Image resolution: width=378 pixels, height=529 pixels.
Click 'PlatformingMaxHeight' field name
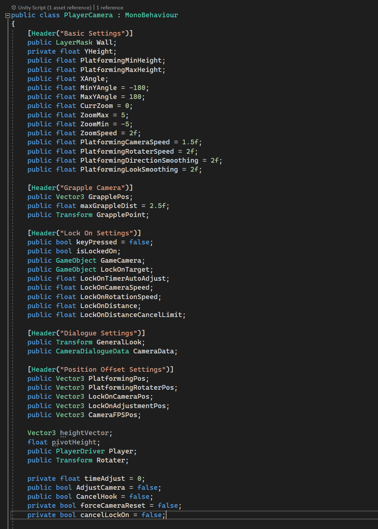point(121,70)
